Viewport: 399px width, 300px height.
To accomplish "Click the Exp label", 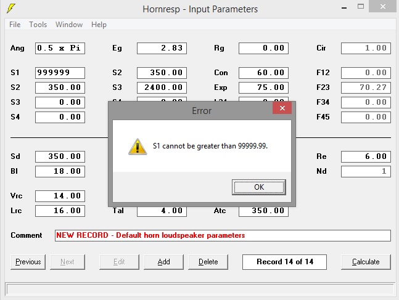I will 220,87.
